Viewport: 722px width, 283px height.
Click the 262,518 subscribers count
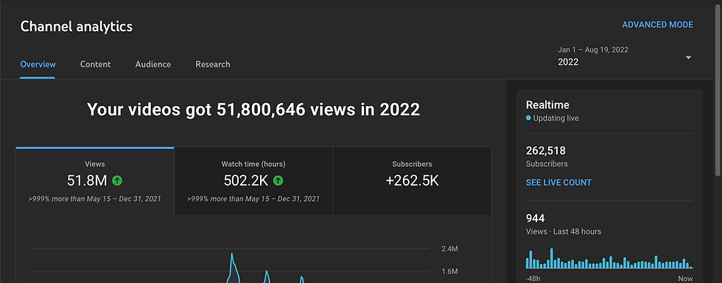(x=546, y=151)
